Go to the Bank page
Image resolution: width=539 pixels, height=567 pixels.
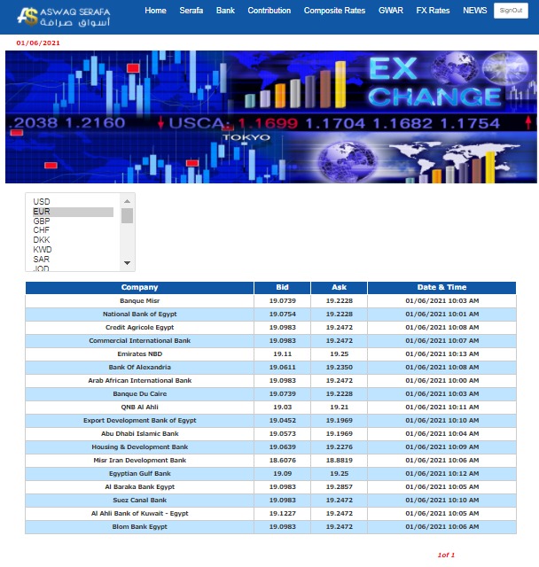pos(225,11)
